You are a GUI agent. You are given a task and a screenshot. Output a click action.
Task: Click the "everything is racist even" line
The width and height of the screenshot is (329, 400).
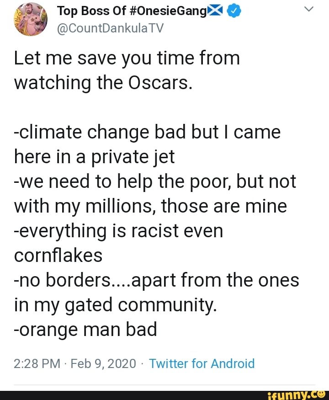click(x=119, y=231)
